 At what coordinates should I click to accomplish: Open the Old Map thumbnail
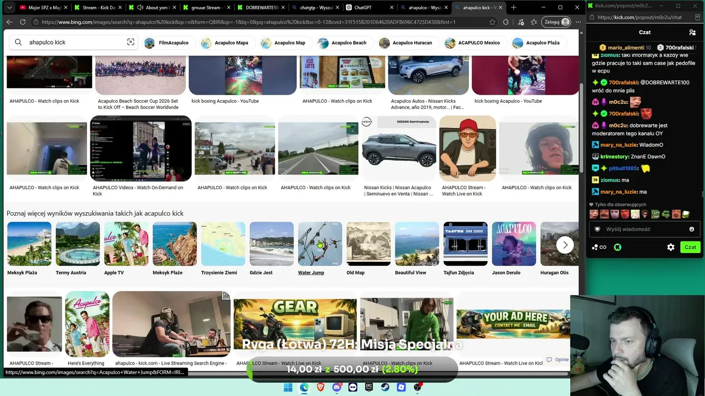[368, 244]
